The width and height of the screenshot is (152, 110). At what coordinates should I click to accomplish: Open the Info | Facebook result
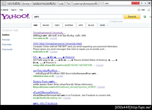pyautogui.click(x=45, y=103)
